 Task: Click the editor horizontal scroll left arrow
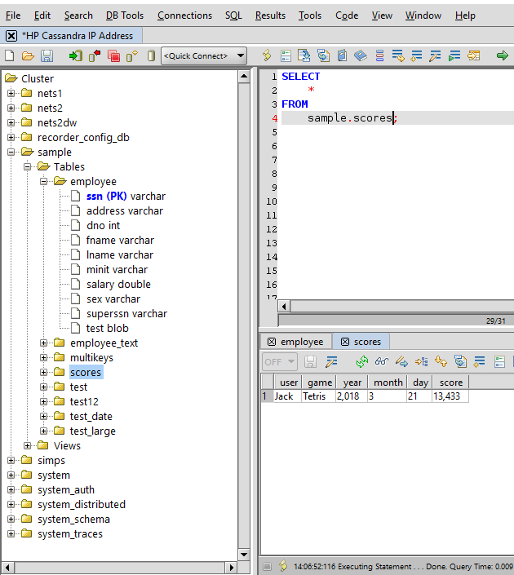284,306
